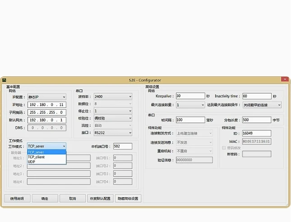Click 恢复默认配置 to restore defaults

coord(100,198)
